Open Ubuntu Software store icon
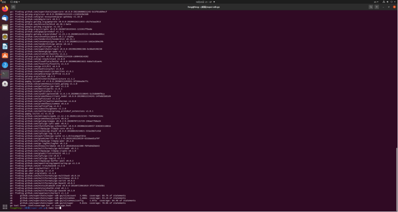 [x=5, y=55]
